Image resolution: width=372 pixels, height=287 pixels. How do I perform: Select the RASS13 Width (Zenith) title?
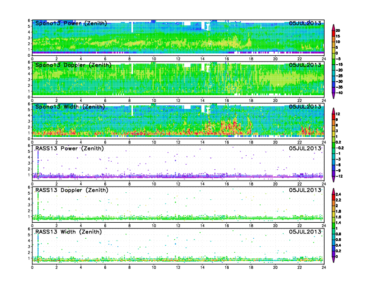pos(70,232)
